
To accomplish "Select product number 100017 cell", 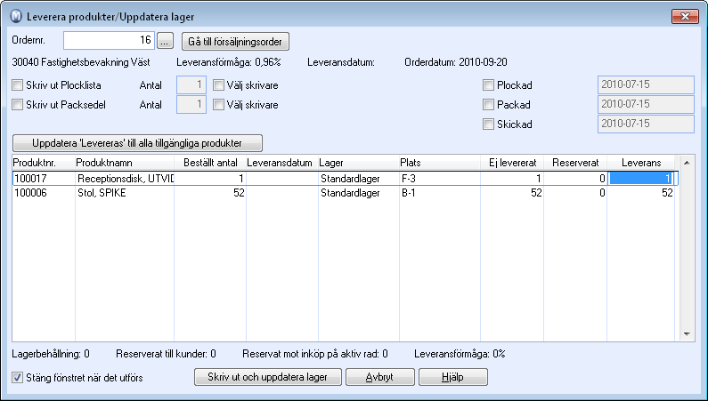I will [44, 179].
